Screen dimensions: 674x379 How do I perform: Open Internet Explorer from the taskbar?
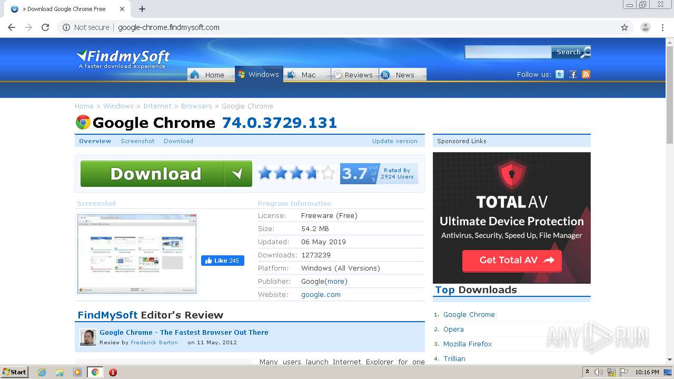point(42,372)
